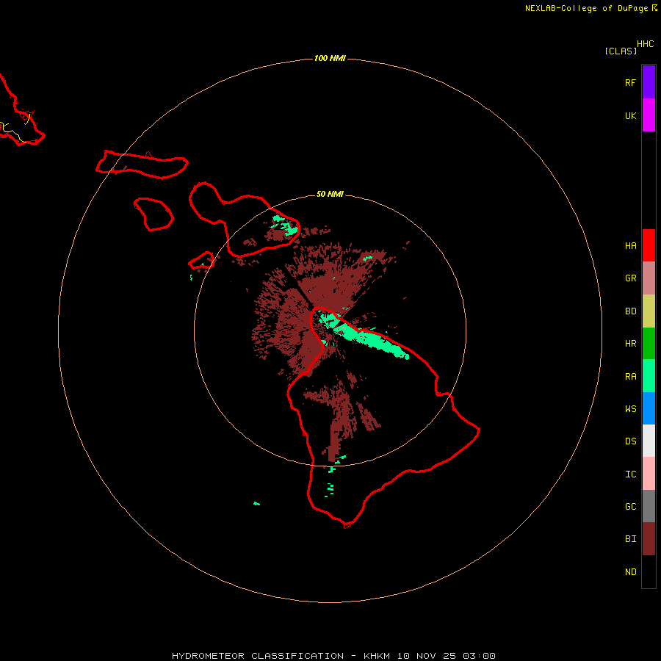Click the IC legend label
661x661 pixels.
630,474
